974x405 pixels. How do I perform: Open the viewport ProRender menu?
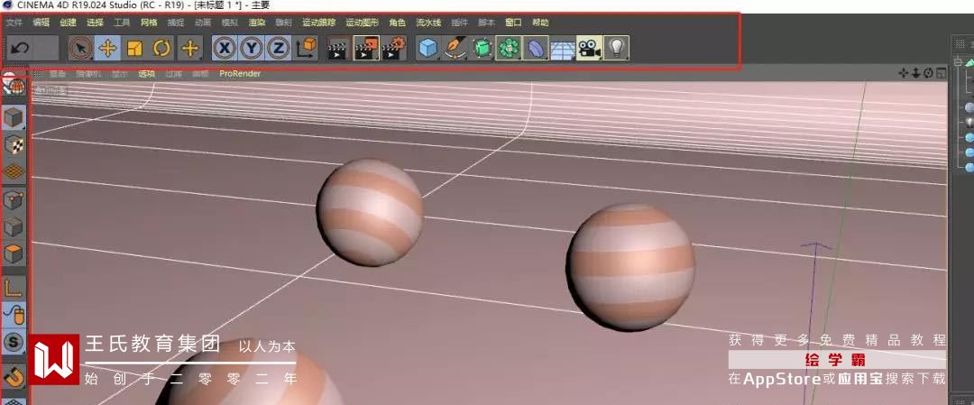point(240,73)
